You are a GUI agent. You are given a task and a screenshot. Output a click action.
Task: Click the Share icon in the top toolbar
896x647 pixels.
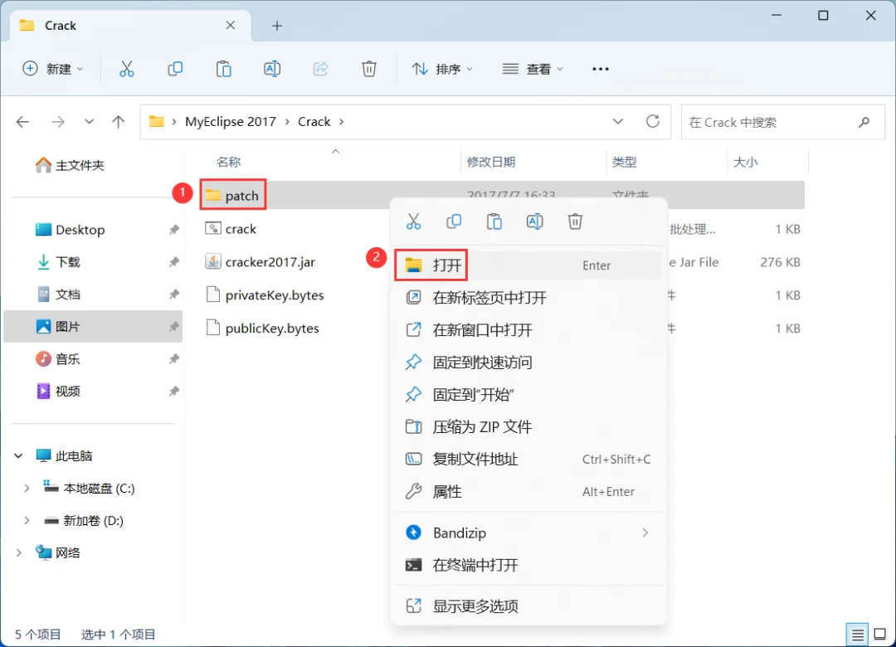click(x=320, y=69)
